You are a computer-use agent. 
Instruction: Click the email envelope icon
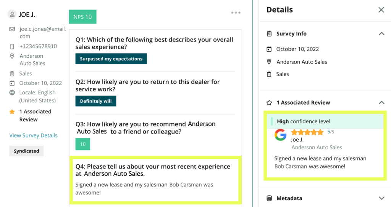click(12, 29)
